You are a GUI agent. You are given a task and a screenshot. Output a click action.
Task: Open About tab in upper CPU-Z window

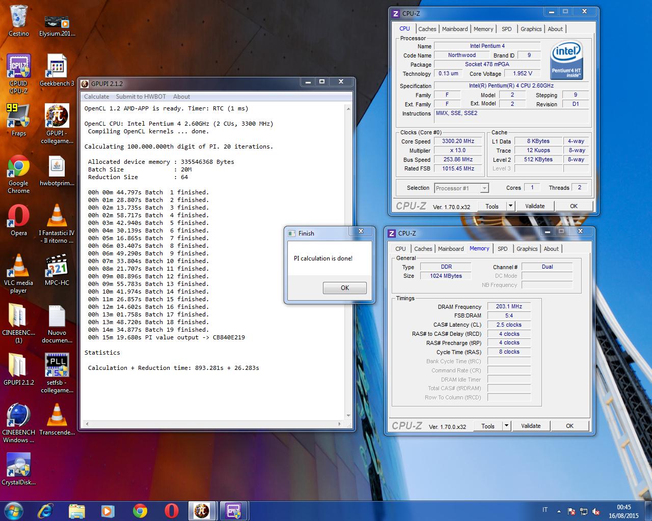555,29
